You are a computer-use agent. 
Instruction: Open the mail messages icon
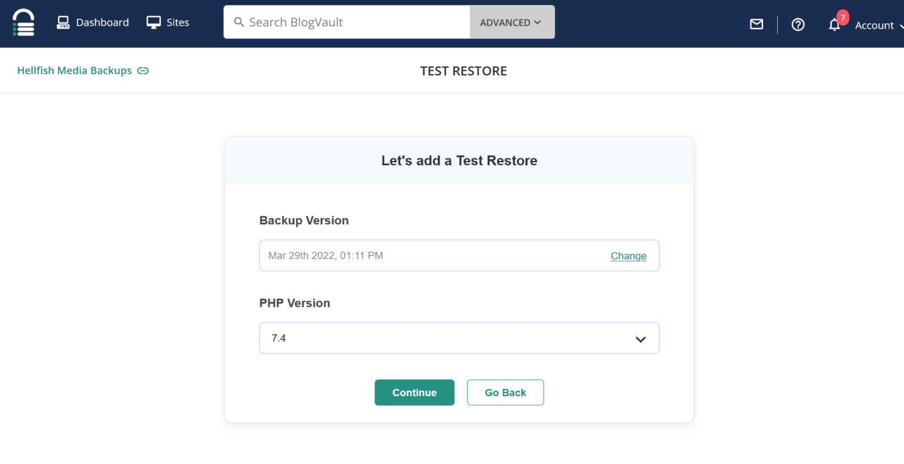point(757,24)
